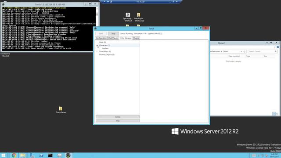Open the Plugins tab in Torch
The image size is (281, 158).
[x=136, y=38]
